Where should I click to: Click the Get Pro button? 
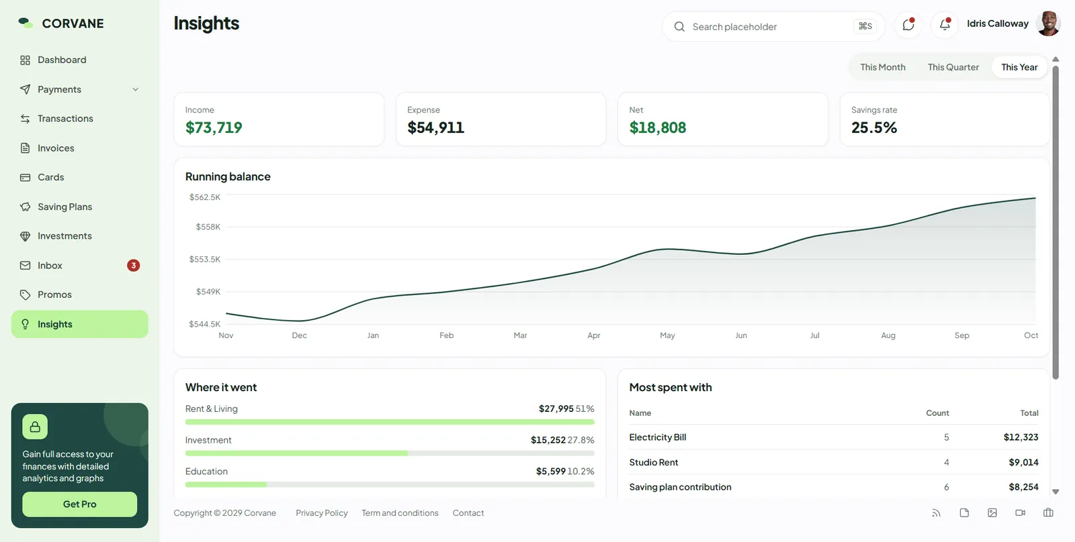point(80,504)
